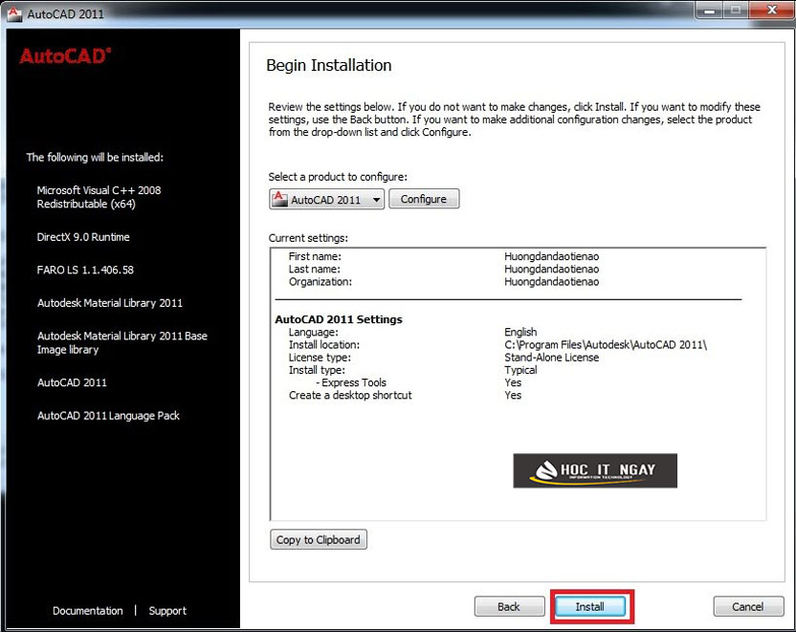796x632 pixels.
Task: Select 'FARO LS 1.1.406.58' in install list
Action: [x=85, y=270]
